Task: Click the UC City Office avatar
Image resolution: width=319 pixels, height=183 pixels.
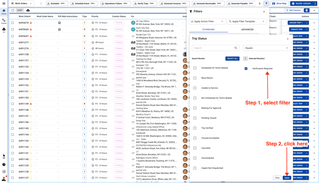Action: [x=133, y=23]
